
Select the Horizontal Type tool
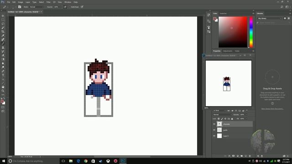coord(3,75)
